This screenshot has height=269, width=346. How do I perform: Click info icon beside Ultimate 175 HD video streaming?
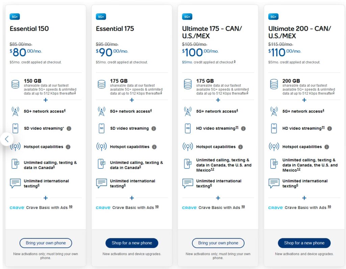[x=243, y=129]
